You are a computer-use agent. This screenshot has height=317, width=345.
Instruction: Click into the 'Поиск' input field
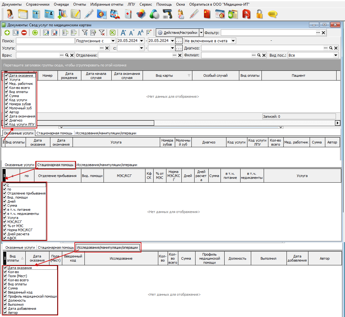click(45, 41)
